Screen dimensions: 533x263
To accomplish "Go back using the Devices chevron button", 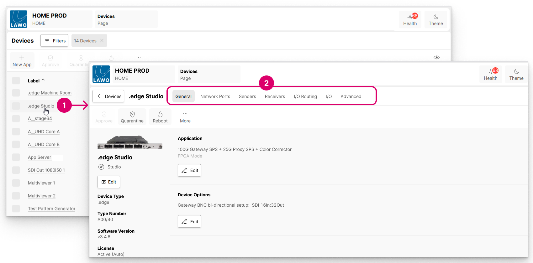I will pyautogui.click(x=108, y=96).
